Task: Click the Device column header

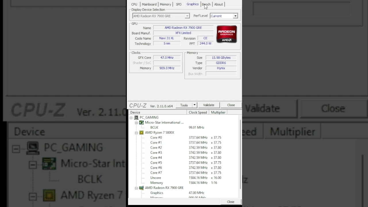Action: point(158,112)
